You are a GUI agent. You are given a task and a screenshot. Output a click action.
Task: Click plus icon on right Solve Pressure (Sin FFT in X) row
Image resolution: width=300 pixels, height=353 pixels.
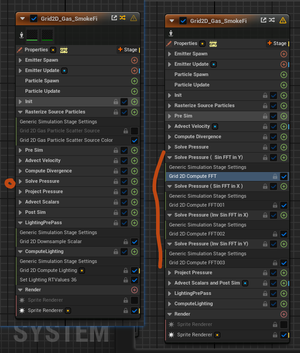coord(284,186)
